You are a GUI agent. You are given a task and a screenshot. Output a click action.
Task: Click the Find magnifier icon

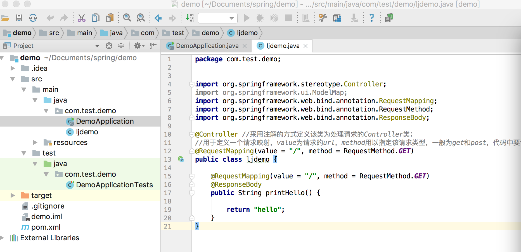click(x=127, y=18)
